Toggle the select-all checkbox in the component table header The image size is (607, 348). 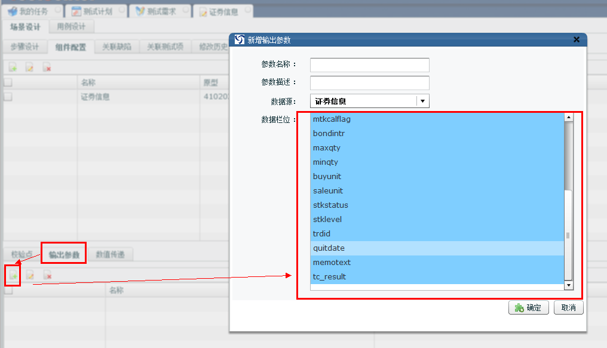coord(8,82)
